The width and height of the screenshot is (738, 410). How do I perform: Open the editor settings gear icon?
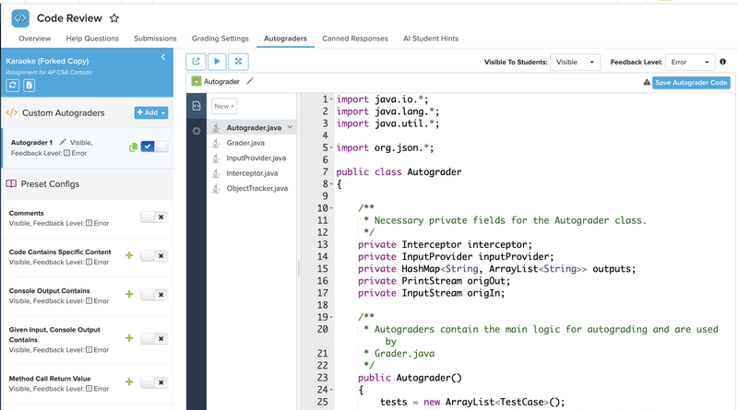click(x=196, y=131)
